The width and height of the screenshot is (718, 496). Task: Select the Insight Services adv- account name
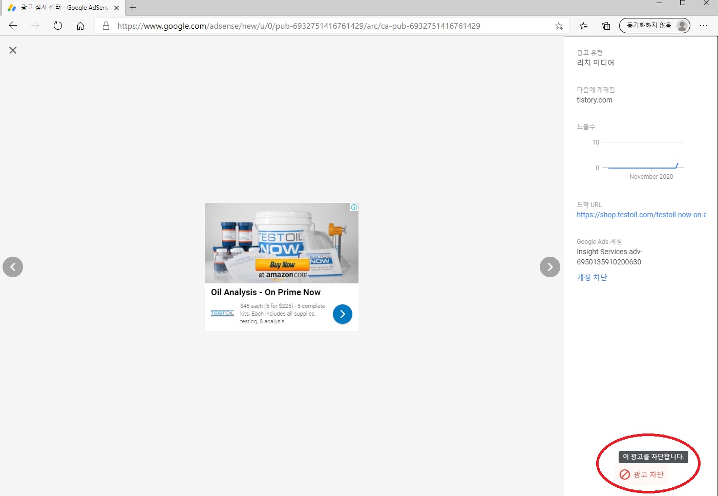609,252
